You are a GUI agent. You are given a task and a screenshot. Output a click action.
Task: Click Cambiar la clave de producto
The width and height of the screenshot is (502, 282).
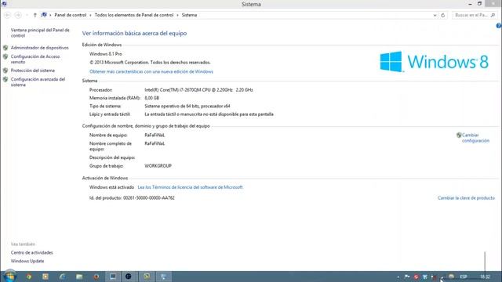click(x=466, y=198)
